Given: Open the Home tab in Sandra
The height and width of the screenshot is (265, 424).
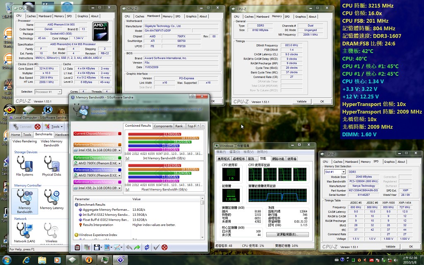Looking at the screenshot, I should [15, 135].
